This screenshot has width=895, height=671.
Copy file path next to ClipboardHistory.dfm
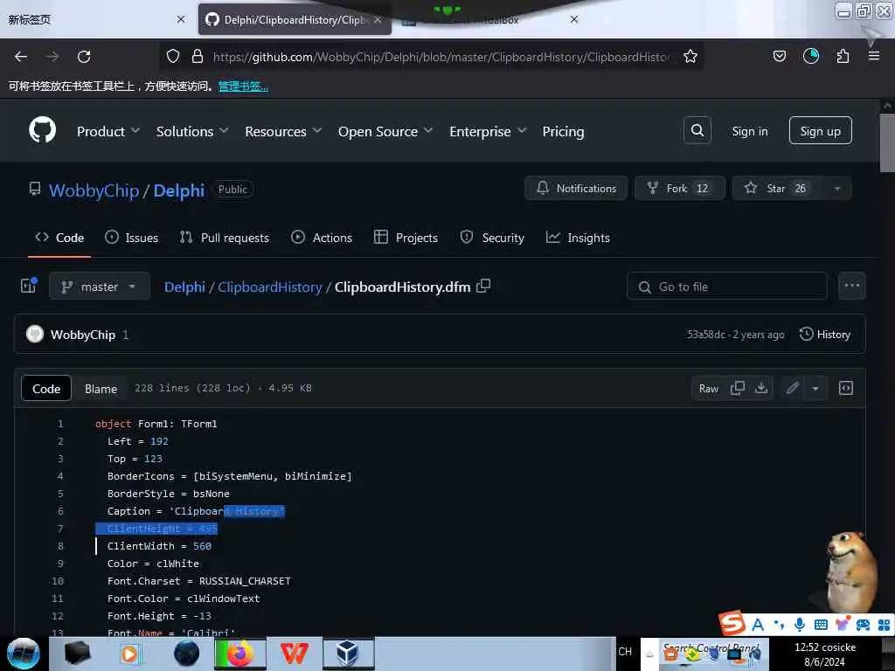(483, 286)
